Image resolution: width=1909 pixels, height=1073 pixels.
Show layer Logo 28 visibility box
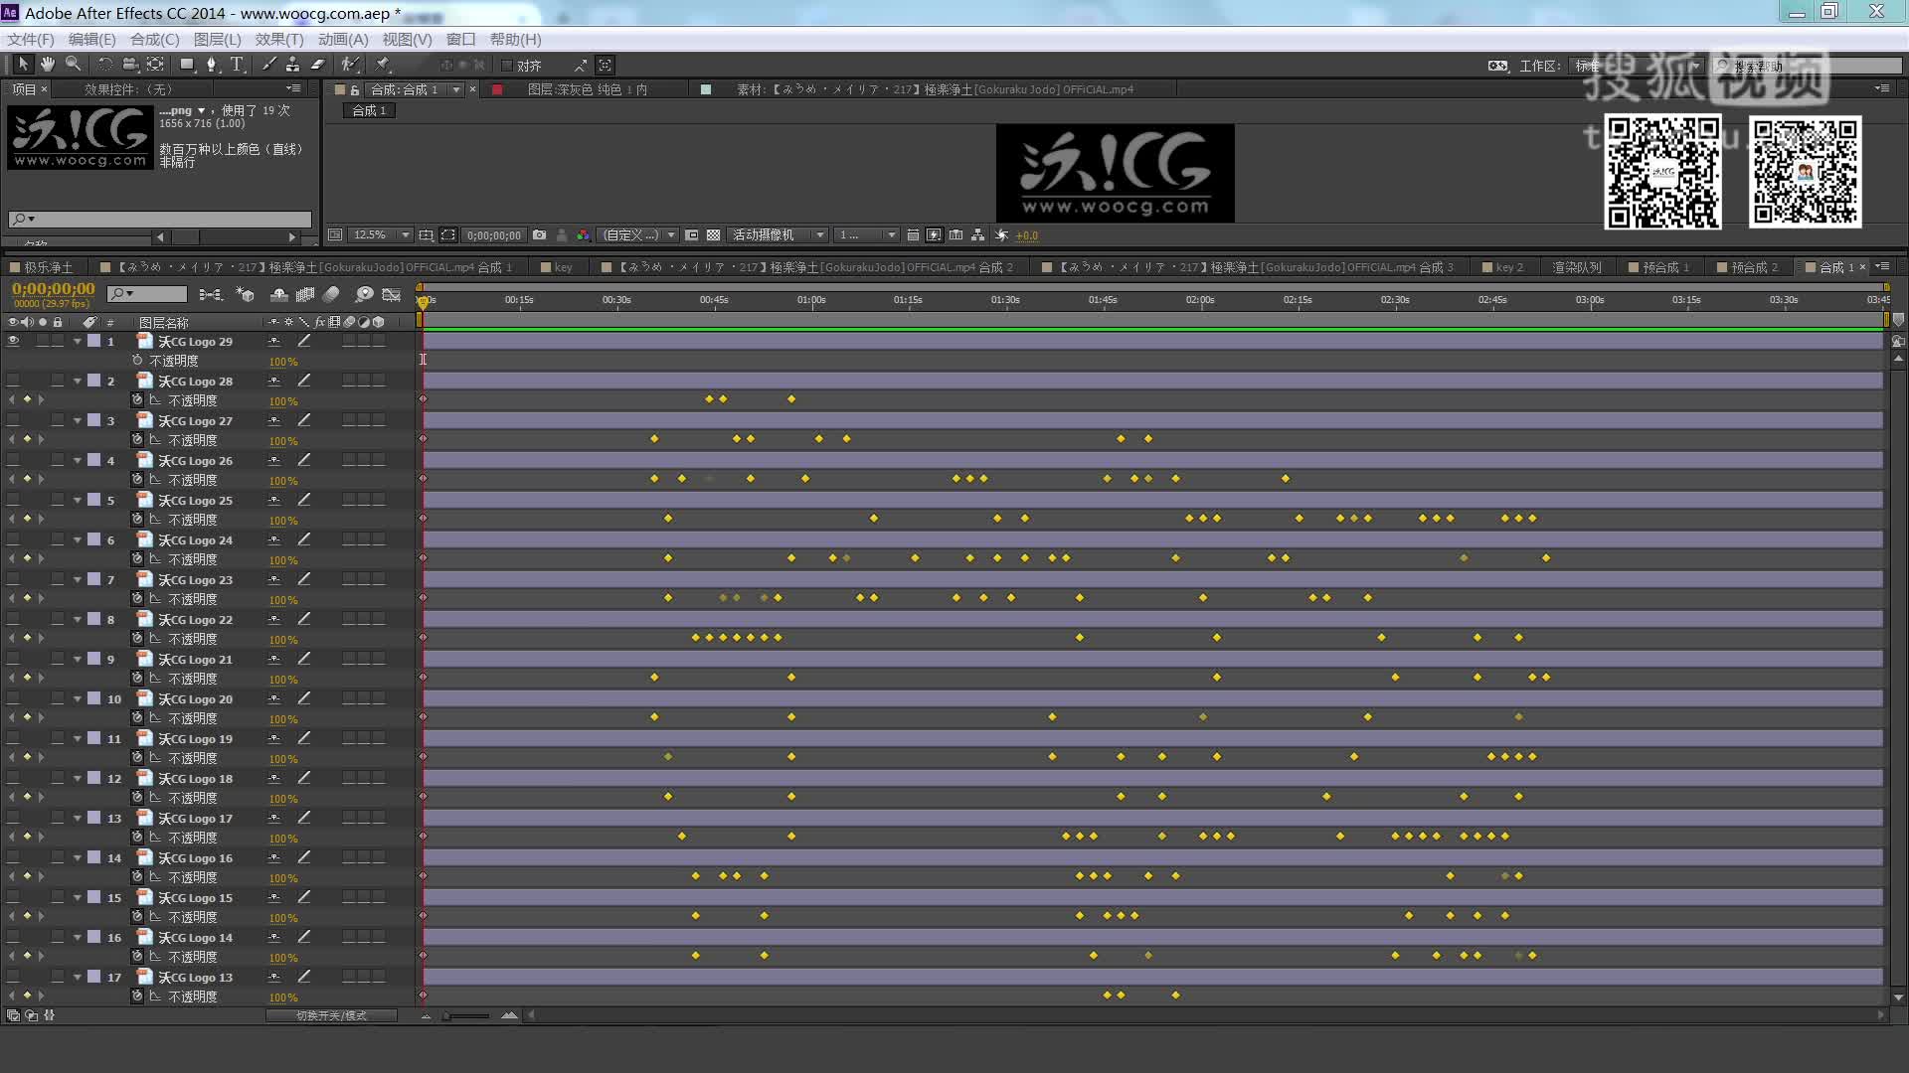tap(13, 381)
